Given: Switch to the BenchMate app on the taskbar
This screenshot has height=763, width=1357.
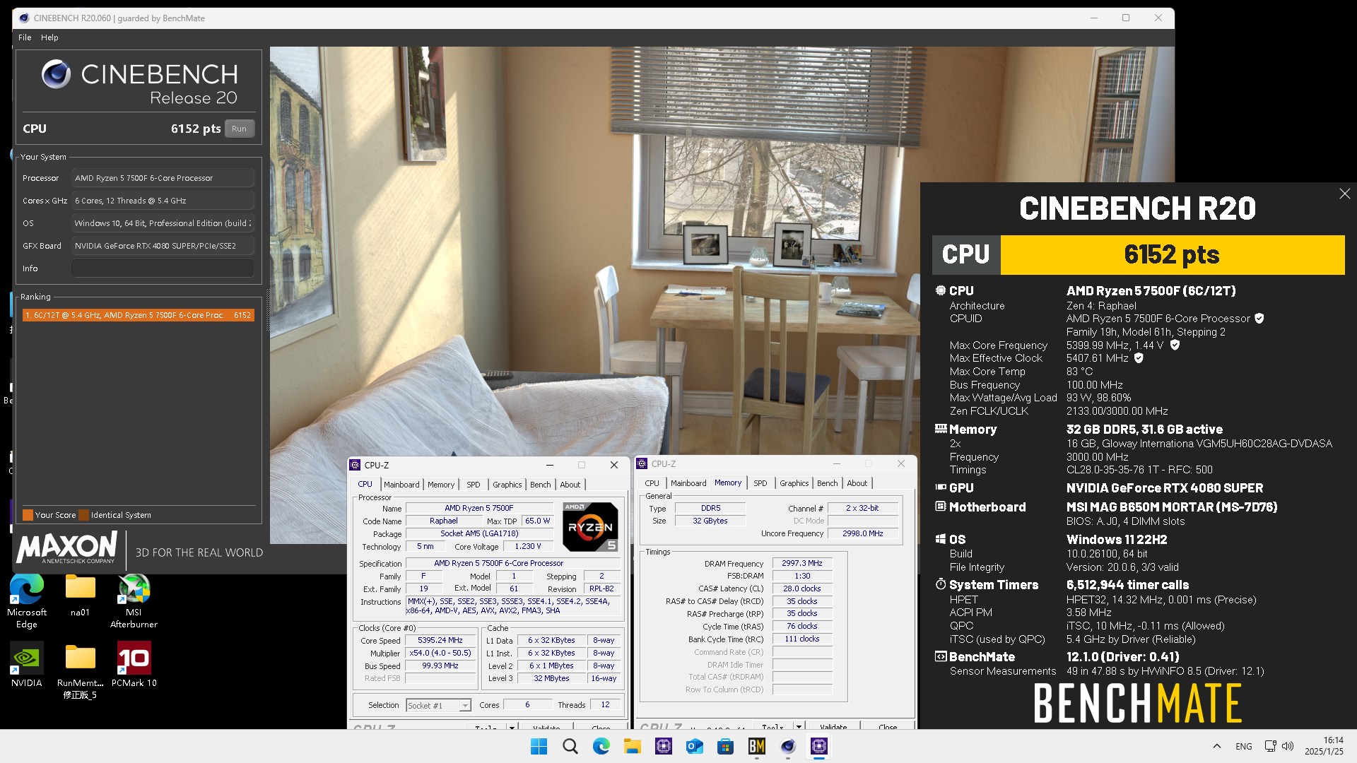Looking at the screenshot, I should 756,746.
